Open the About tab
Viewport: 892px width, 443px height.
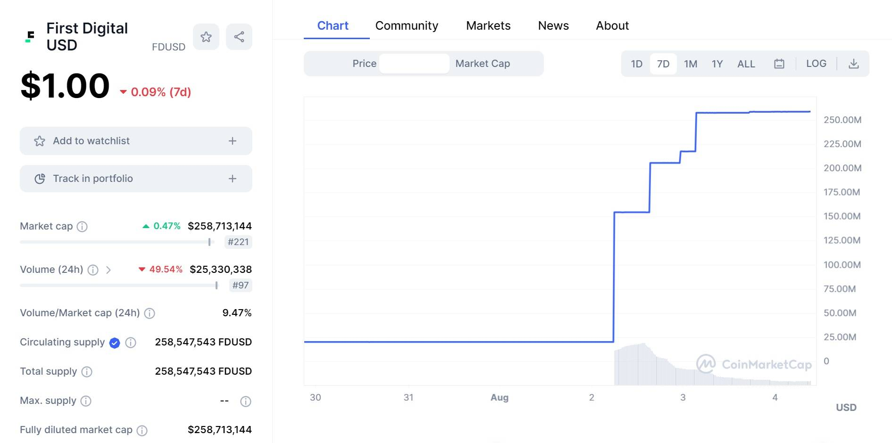point(612,26)
